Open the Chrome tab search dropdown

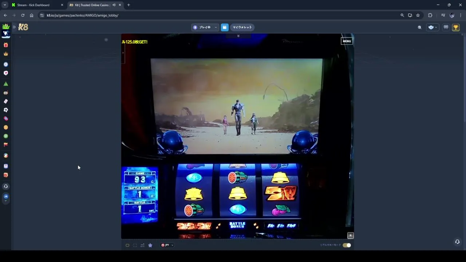[x=5, y=5]
